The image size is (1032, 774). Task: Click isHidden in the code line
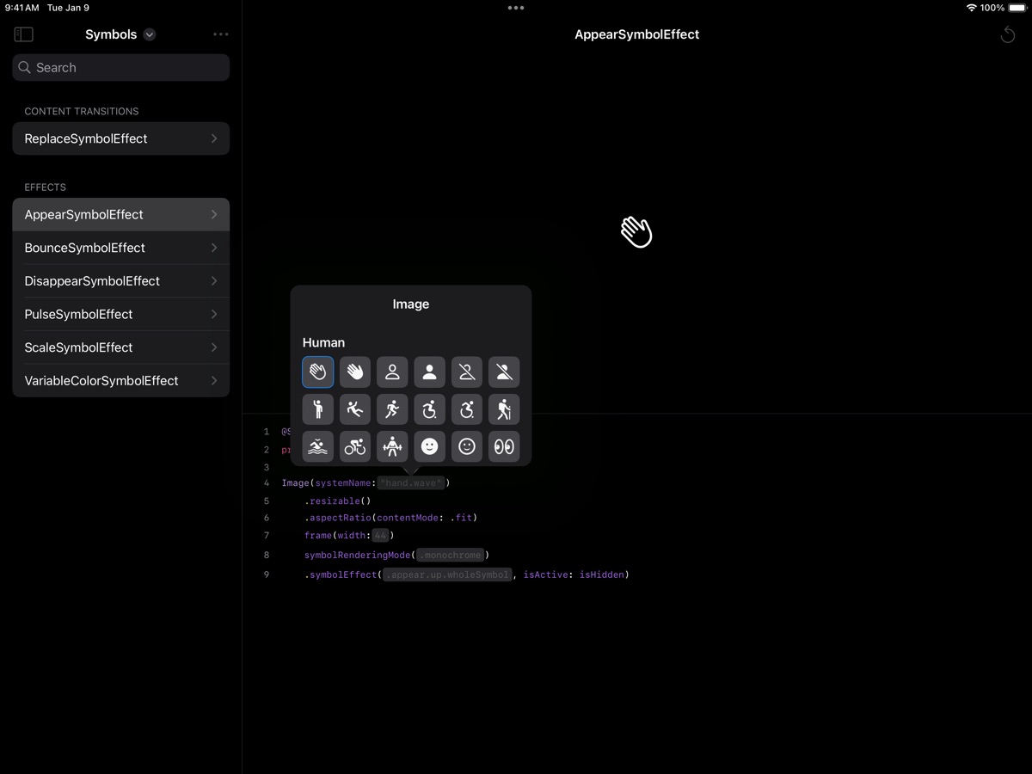click(602, 574)
